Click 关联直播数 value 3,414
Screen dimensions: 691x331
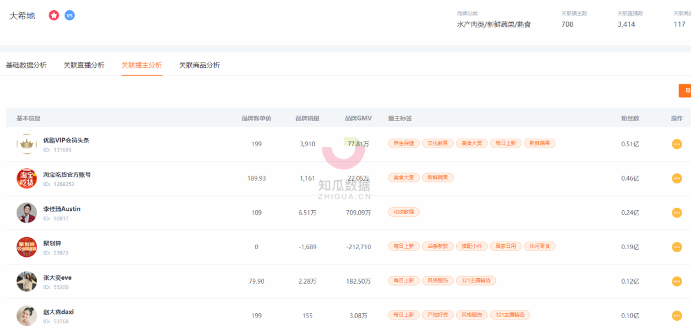626,25
